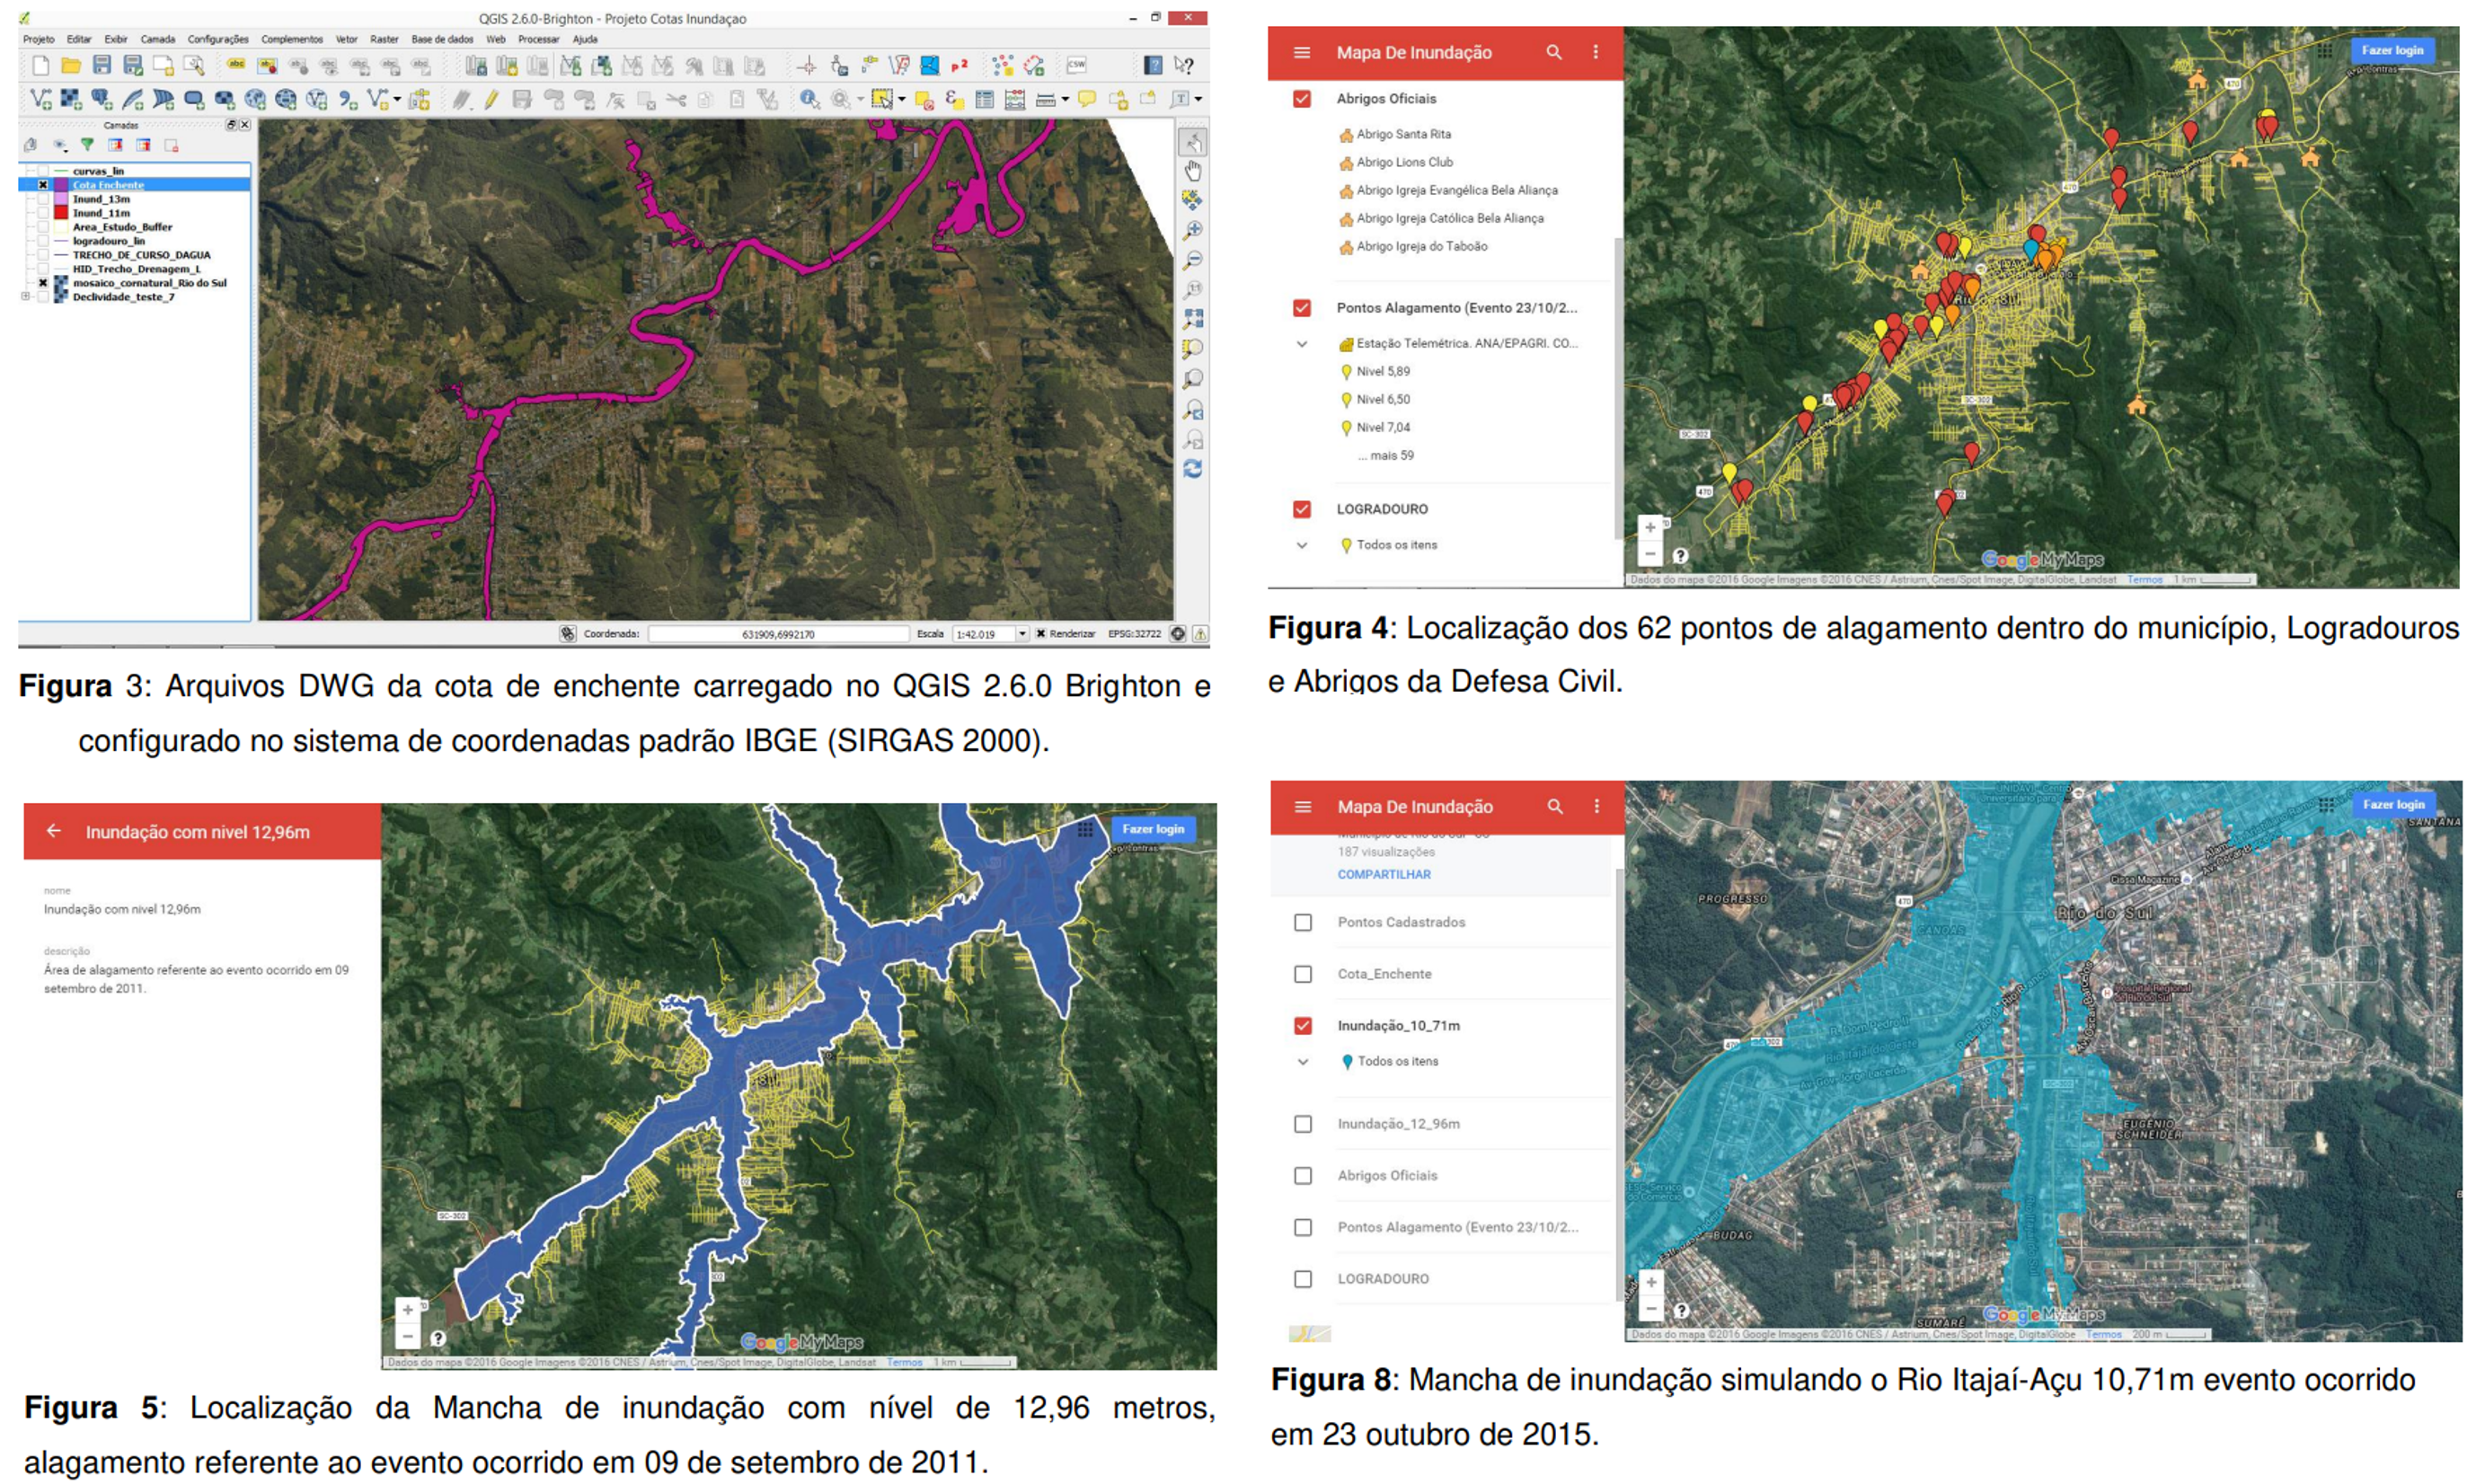The image size is (2485, 1484).
Task: Open the Open Field Calculator-adjacent attribute table icon
Action: pyautogui.click(x=985, y=99)
